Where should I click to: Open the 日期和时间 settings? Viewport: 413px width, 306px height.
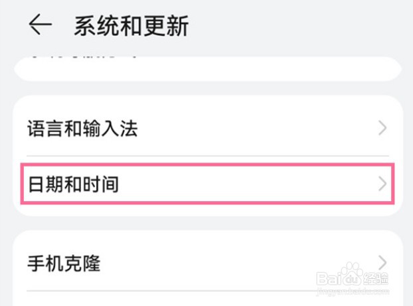click(73, 184)
